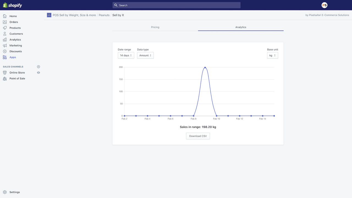Click the 'Data type' label
The width and height of the screenshot is (352, 198).
coord(143,50)
